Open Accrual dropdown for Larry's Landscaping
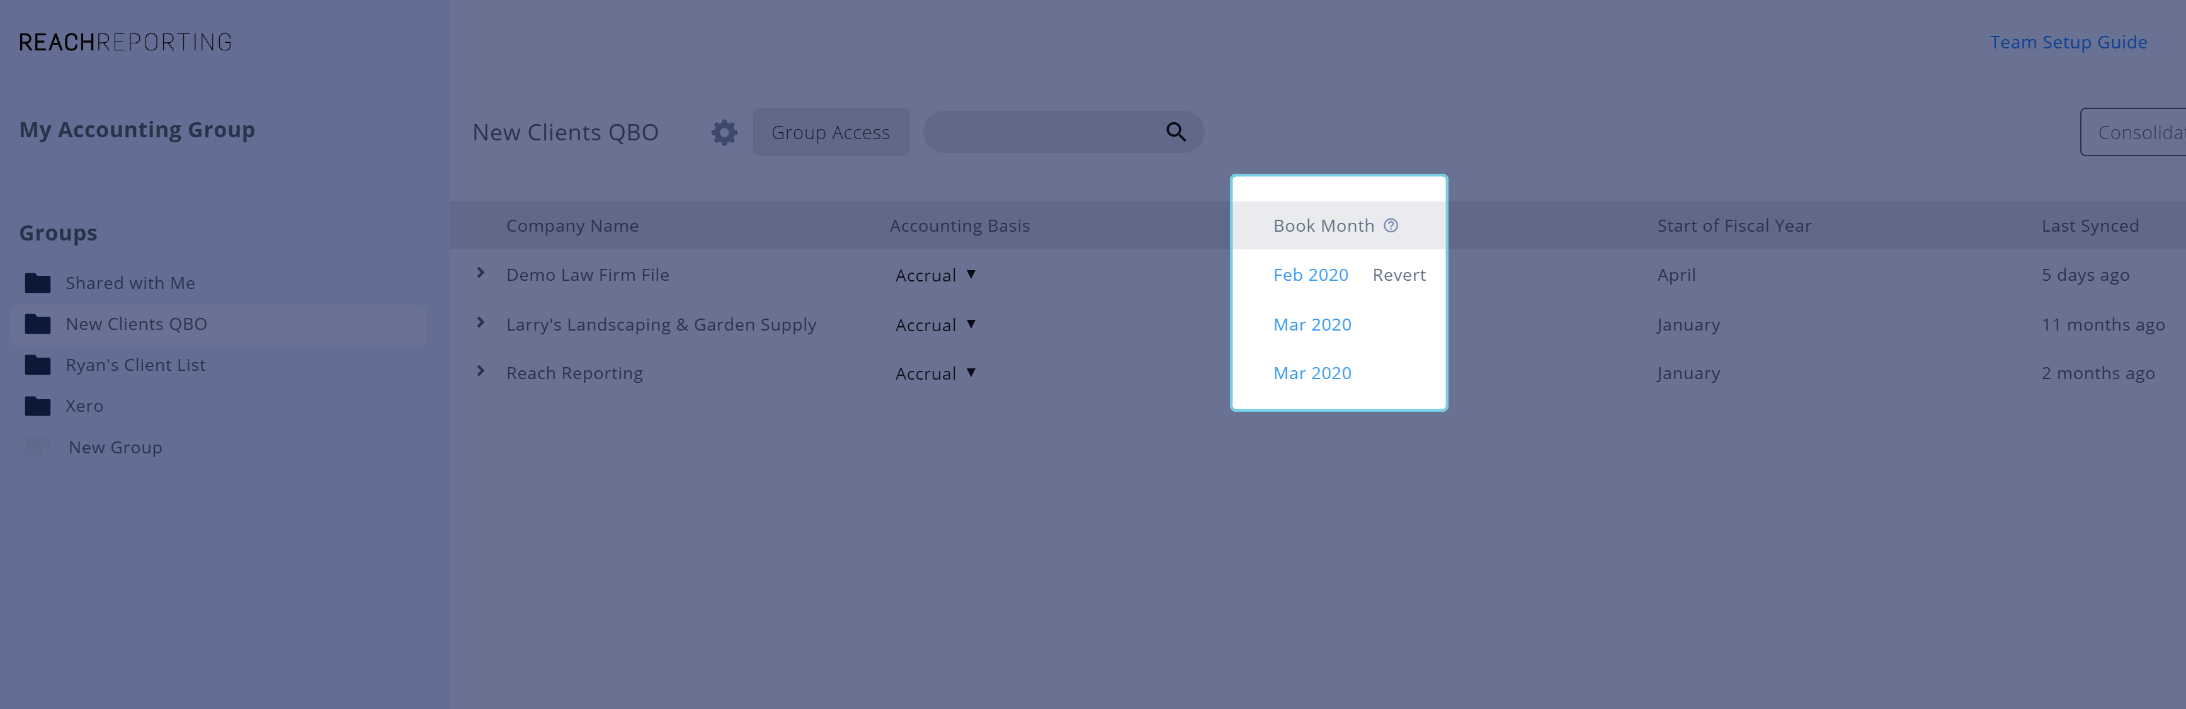This screenshot has width=2186, height=709. click(935, 325)
